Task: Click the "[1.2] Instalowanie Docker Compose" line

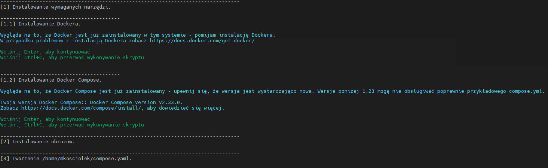Action: tap(51, 80)
